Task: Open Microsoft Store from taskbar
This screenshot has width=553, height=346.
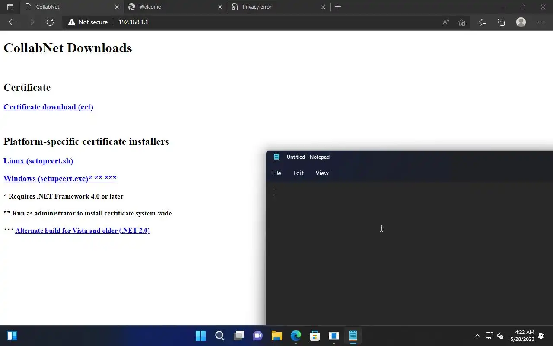Action: 315,336
